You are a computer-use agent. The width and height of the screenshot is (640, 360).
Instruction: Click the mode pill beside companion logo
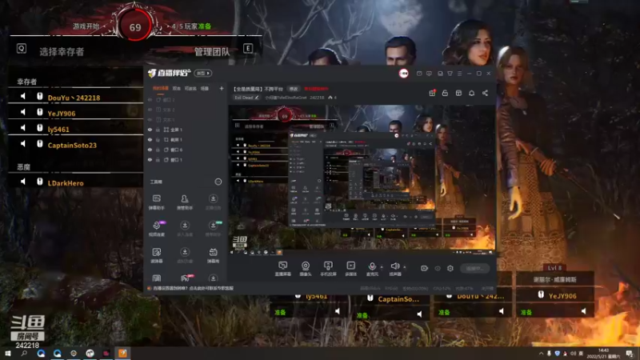pyautogui.click(x=203, y=74)
